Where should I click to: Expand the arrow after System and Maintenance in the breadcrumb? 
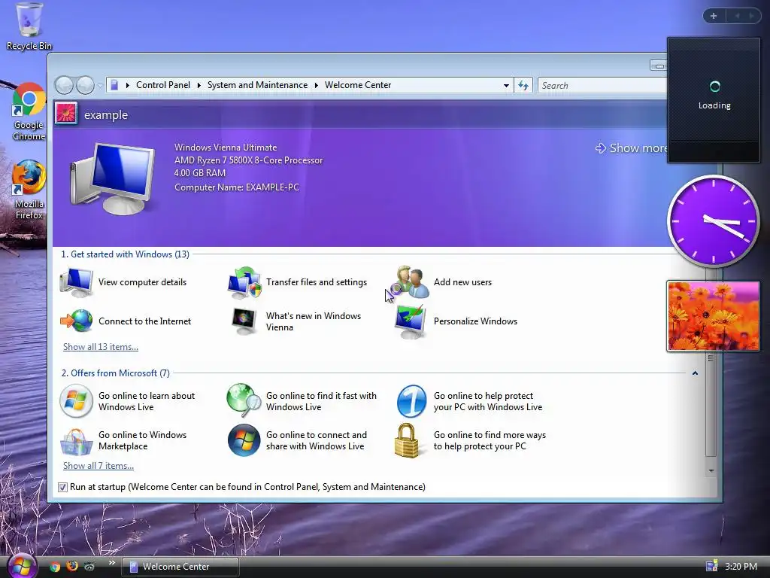coord(317,86)
